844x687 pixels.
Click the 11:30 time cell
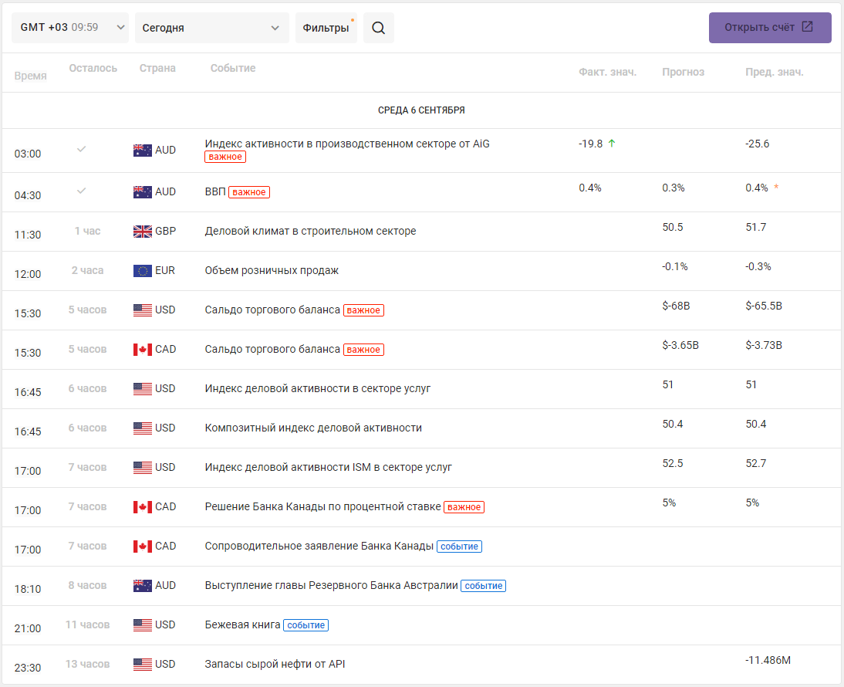28,235
